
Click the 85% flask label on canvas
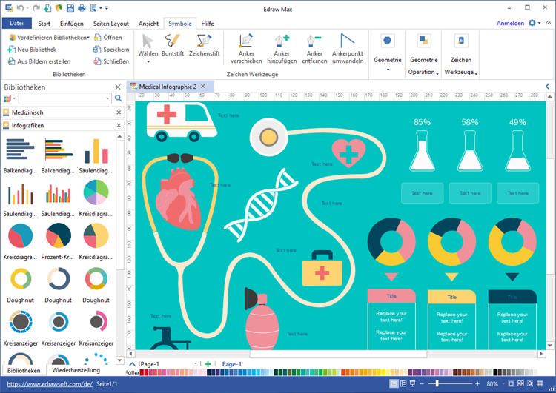click(422, 122)
